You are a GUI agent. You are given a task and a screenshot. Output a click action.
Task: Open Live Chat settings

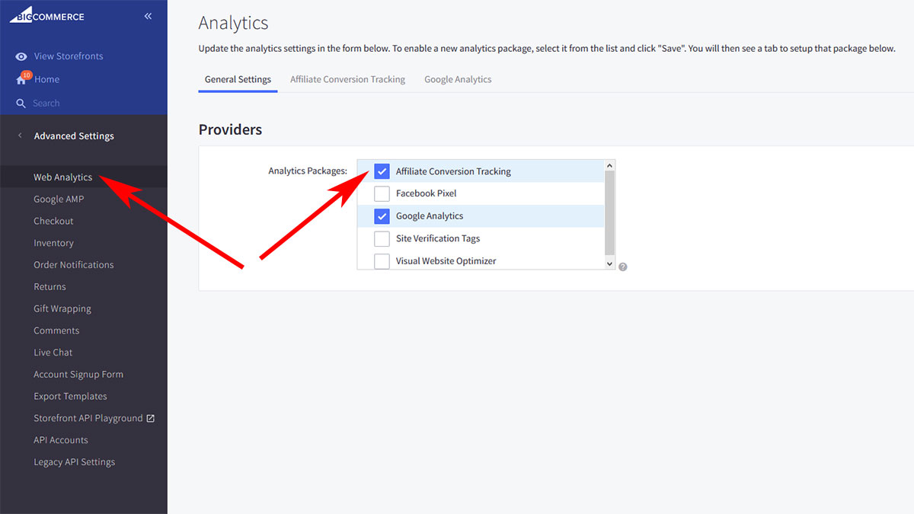coord(53,353)
